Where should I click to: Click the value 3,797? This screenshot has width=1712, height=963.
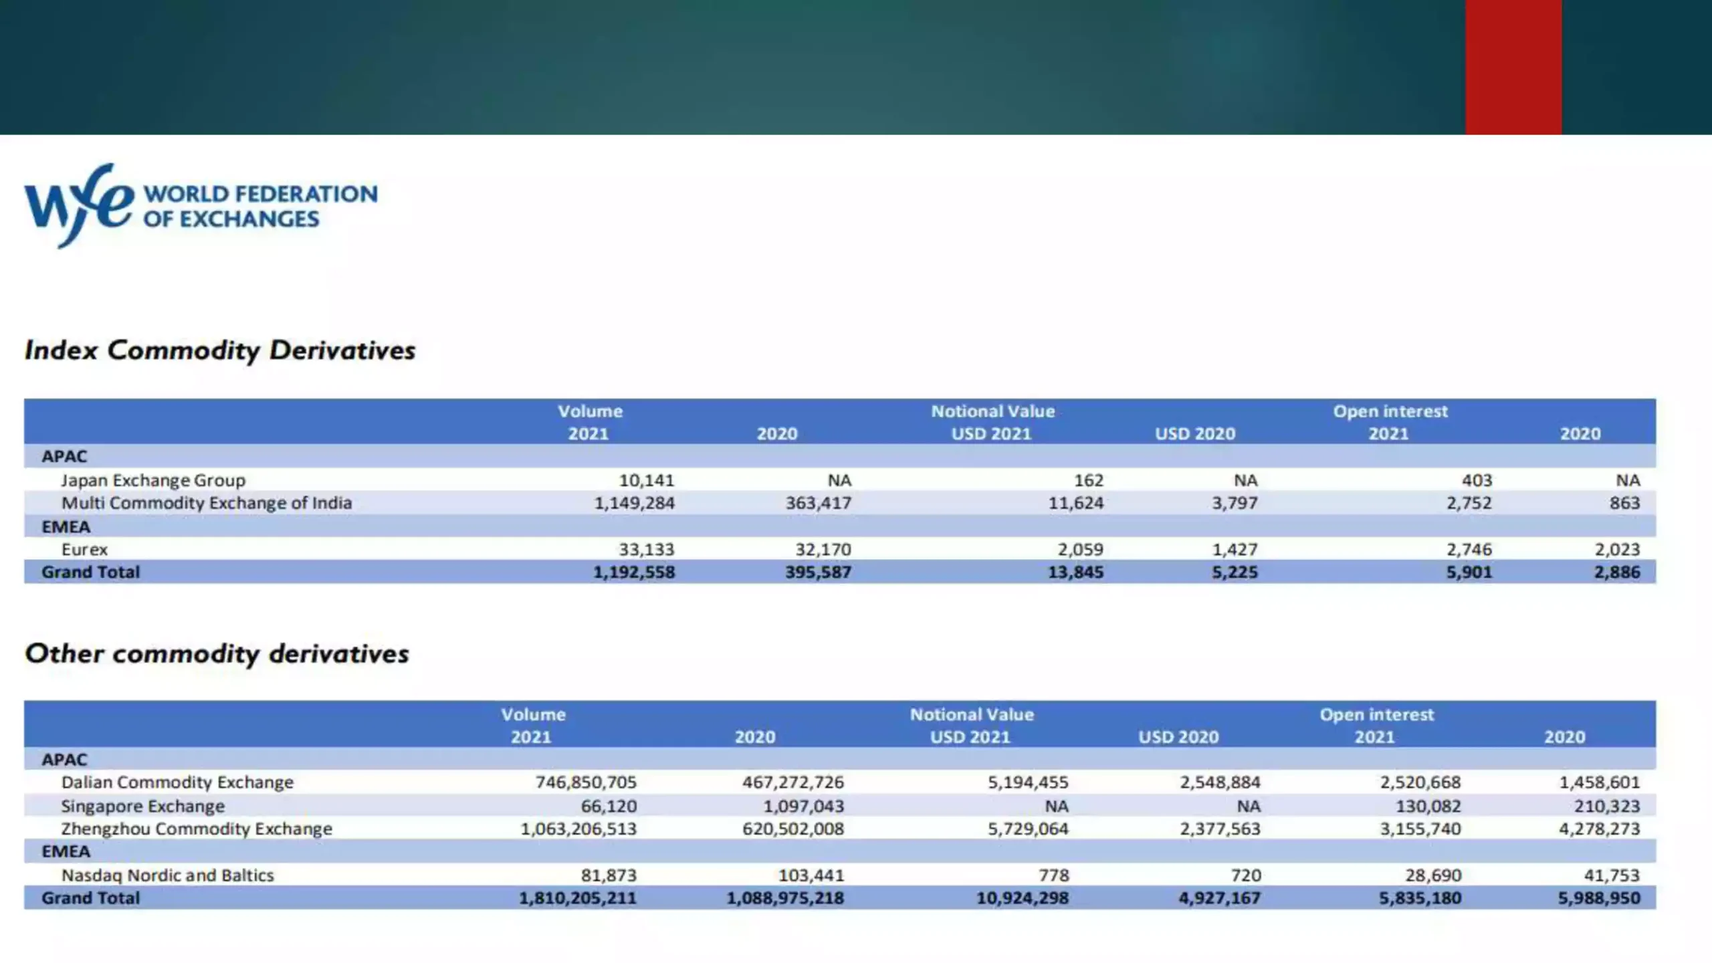[x=1235, y=503]
